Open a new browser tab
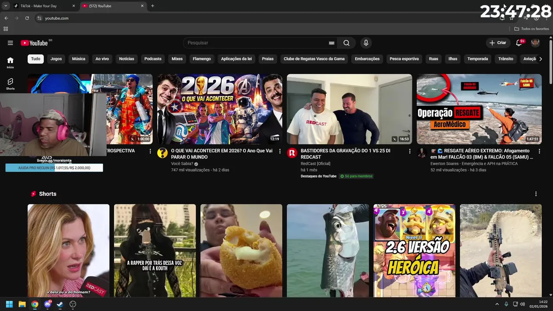The height and width of the screenshot is (311, 553). (x=153, y=6)
